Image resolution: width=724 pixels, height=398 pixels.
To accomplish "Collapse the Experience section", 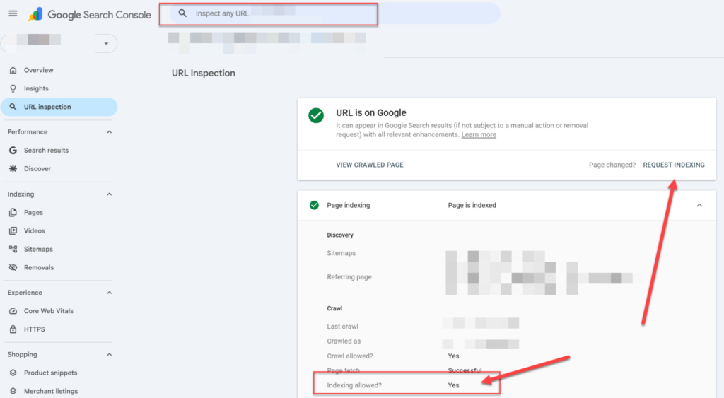I will pyautogui.click(x=109, y=293).
